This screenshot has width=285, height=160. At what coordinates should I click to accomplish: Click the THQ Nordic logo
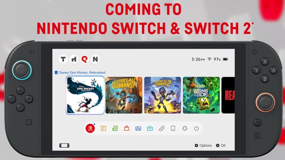coord(79,59)
